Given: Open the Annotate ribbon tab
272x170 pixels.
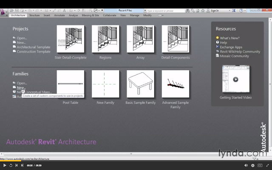Looking at the screenshot, I should point(59,15).
